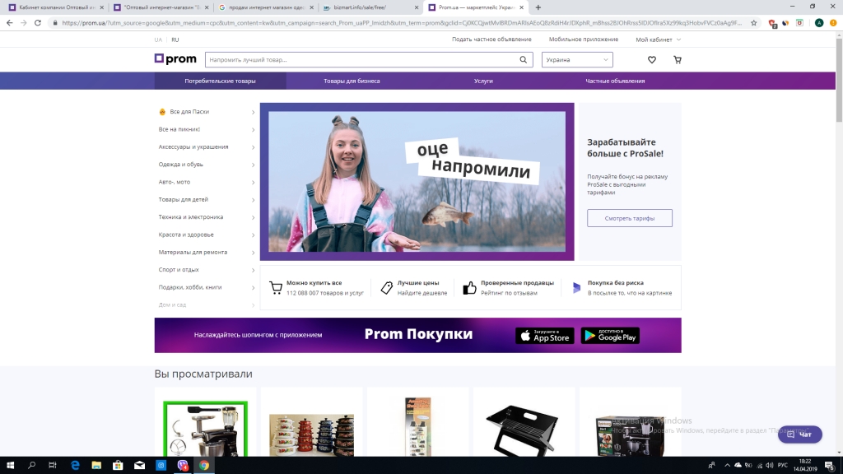This screenshot has width=843, height=474.
Task: Click the Google Play download badge
Action: pyautogui.click(x=610, y=336)
